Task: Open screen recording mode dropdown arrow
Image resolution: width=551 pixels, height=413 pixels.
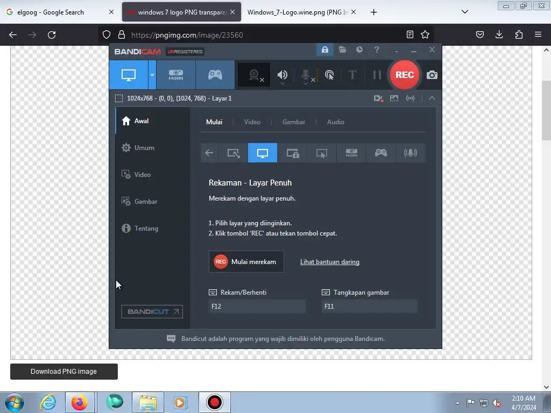Action: pos(152,75)
